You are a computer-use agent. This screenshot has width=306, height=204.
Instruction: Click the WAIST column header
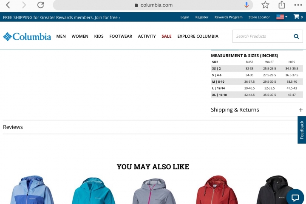(269, 62)
